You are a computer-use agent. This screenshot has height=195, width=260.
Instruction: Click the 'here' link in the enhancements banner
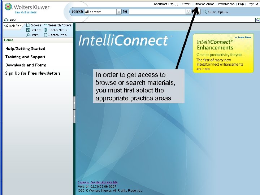point(206,69)
